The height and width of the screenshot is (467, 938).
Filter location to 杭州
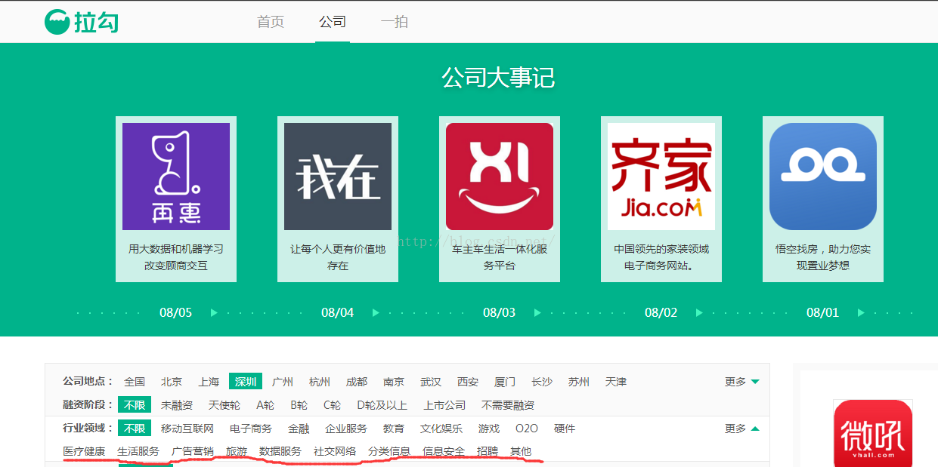pos(320,382)
